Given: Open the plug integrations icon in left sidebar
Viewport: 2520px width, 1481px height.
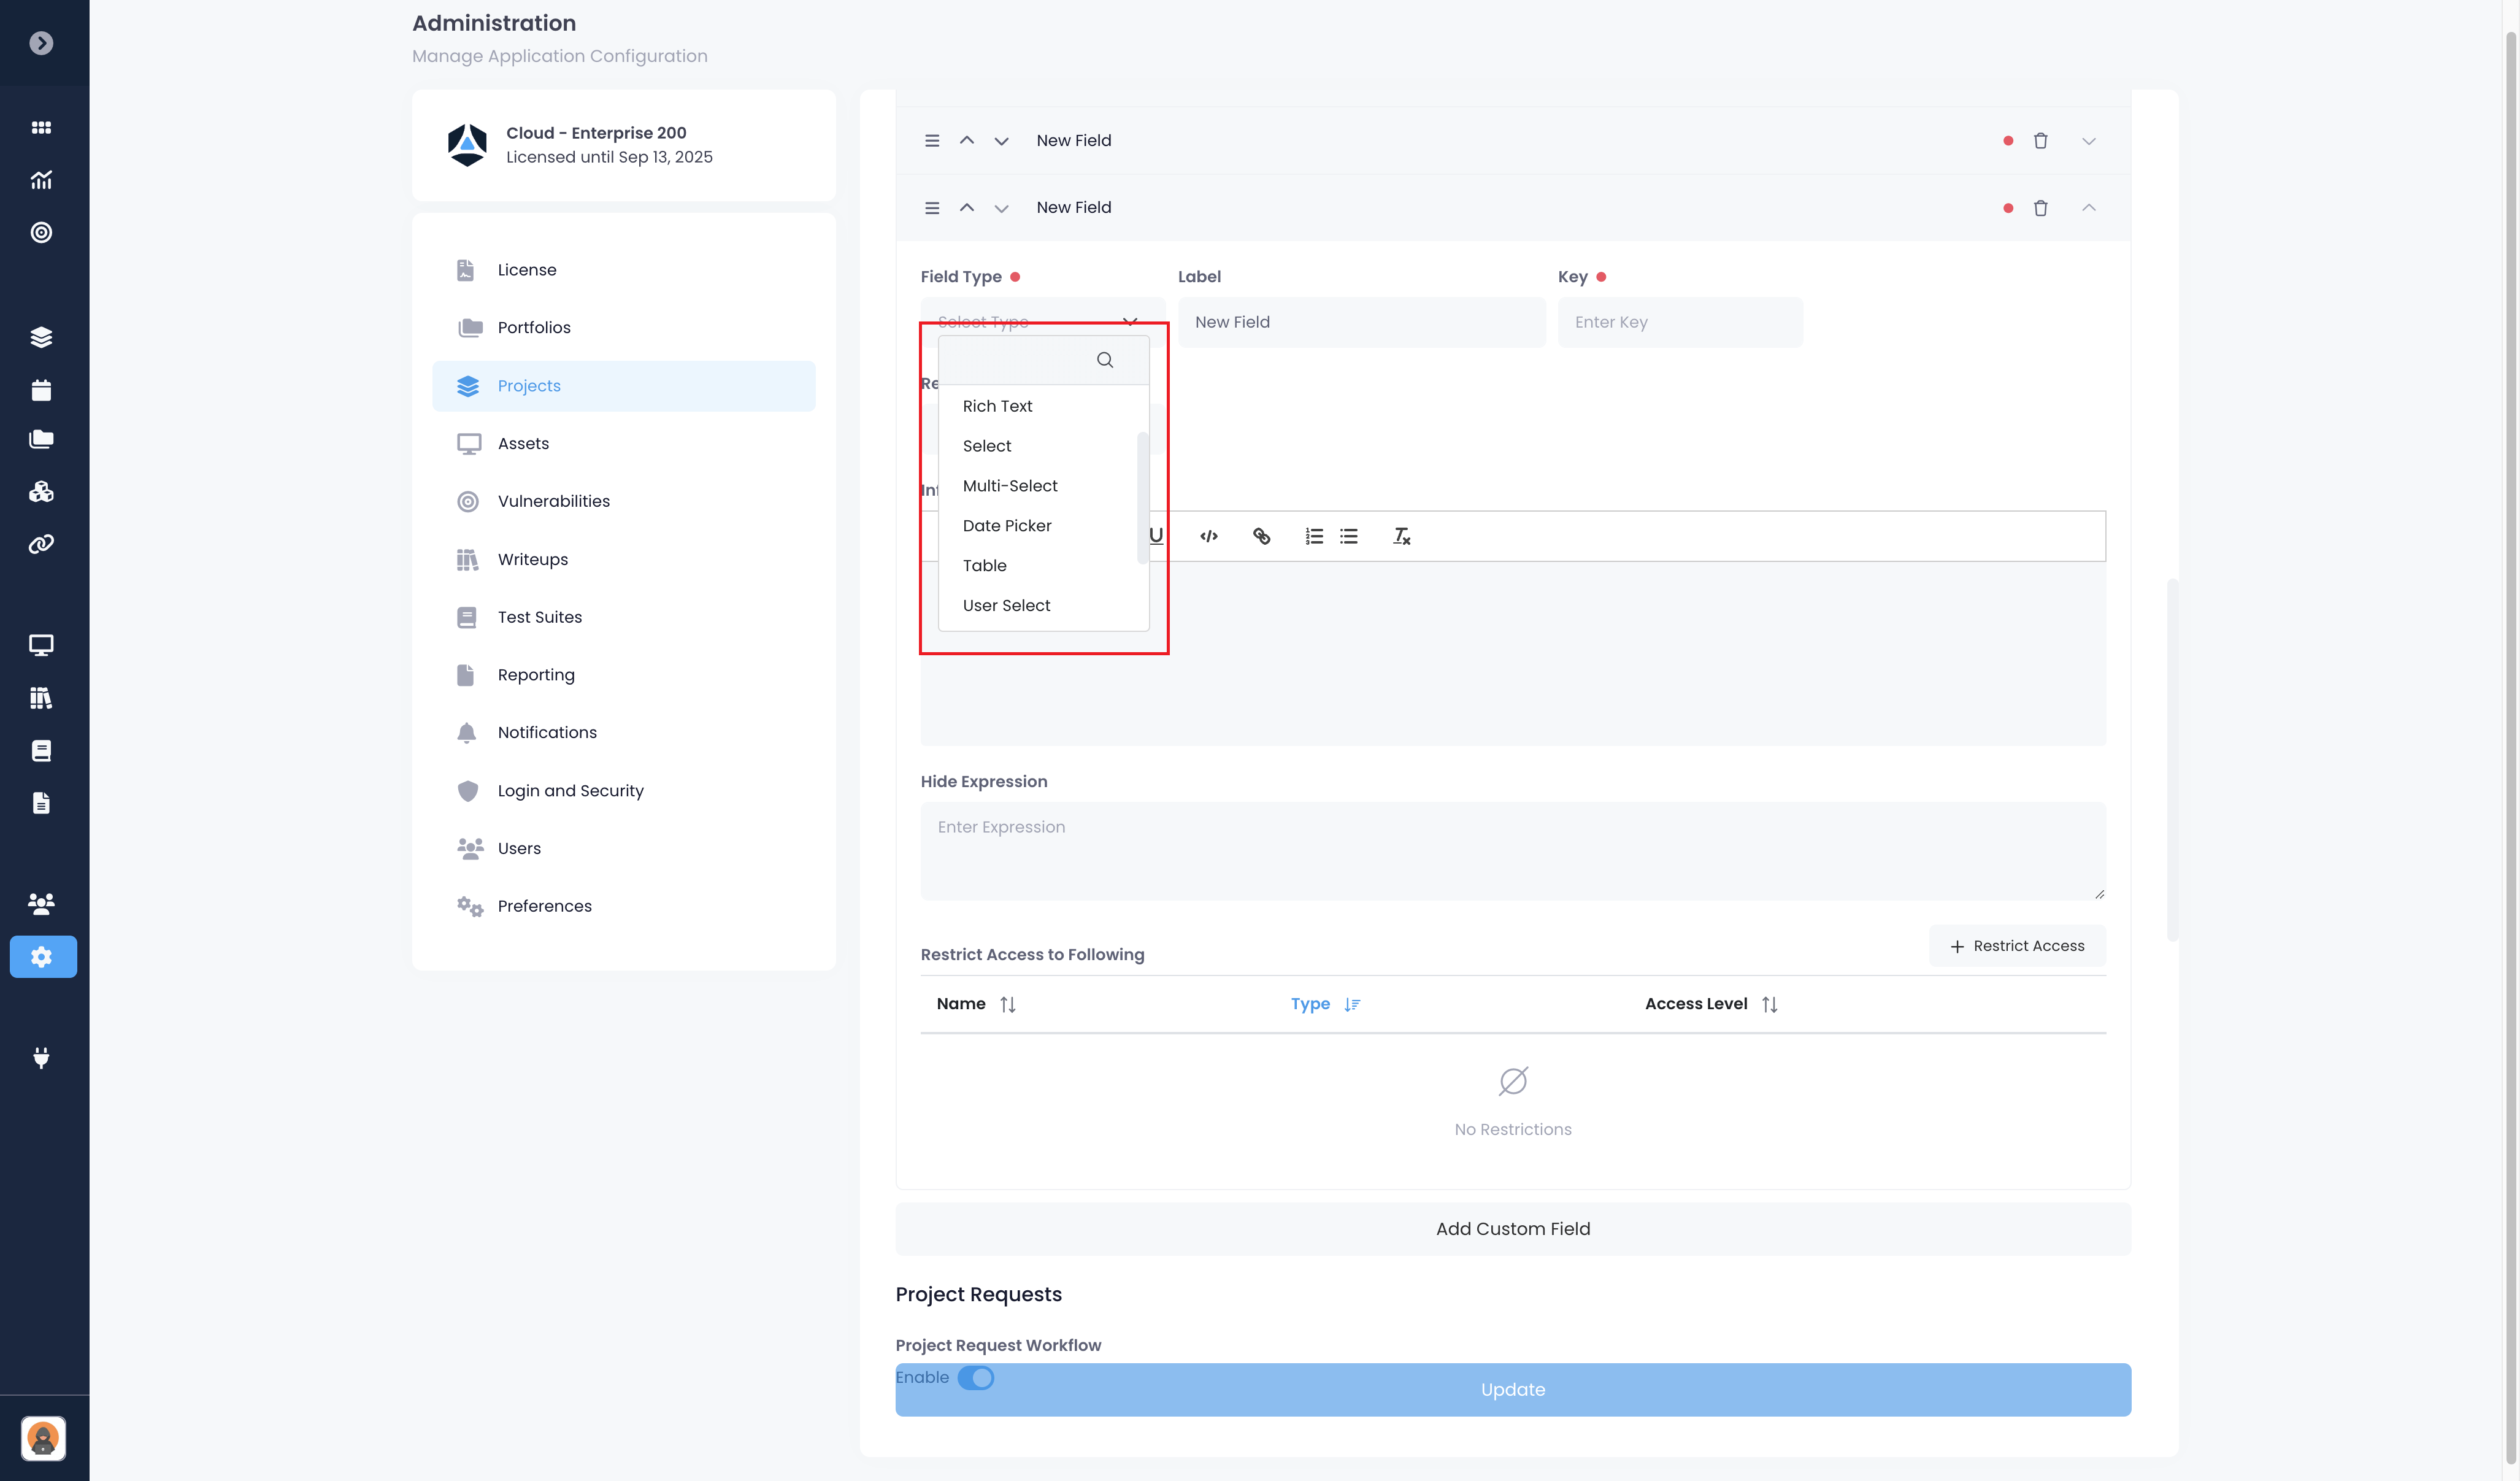Looking at the screenshot, I should coord(41,1057).
